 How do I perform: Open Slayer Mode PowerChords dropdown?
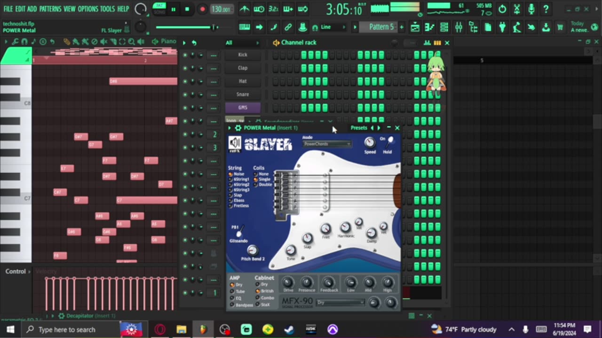coord(327,144)
